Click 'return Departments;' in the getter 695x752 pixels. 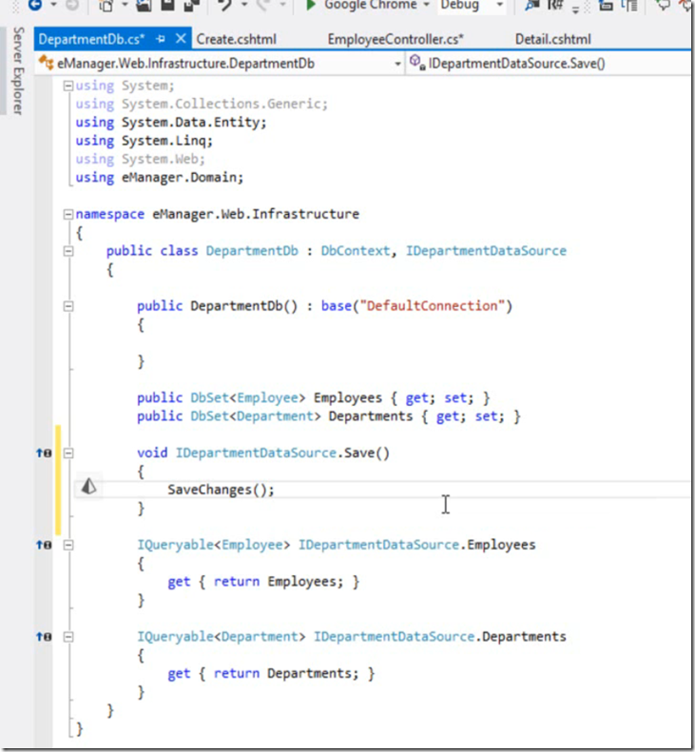[286, 673]
